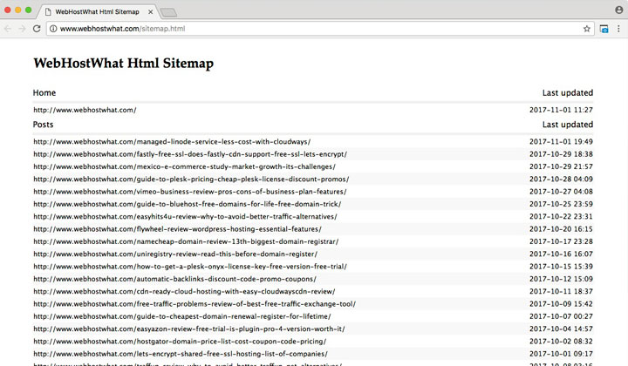This screenshot has width=628, height=366.
Task: Click the date 2017-10-25 23:59
Action: [561, 204]
